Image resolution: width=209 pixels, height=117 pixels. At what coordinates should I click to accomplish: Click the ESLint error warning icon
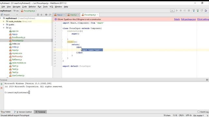coord(56,19)
